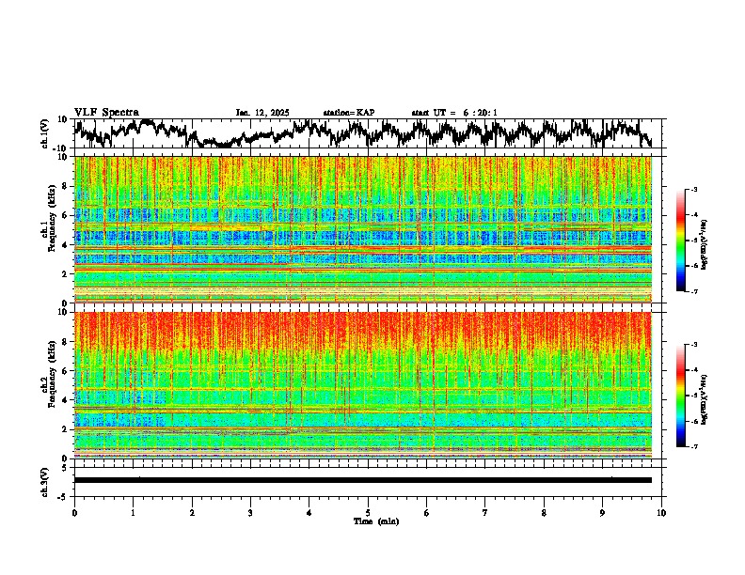The image size is (745, 575).
Task: Click the time axis tick label "5"
Action: pyautogui.click(x=368, y=513)
